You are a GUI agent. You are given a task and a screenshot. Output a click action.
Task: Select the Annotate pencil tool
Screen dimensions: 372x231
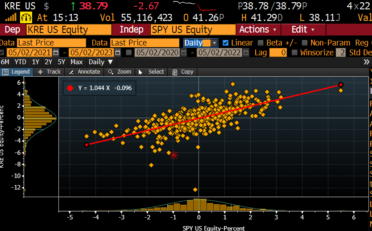click(x=84, y=72)
